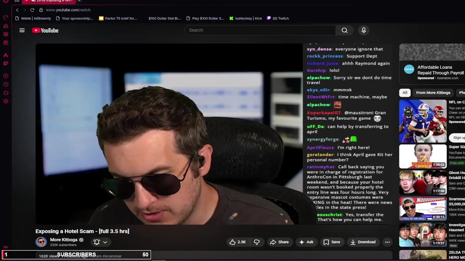This screenshot has height=261, width=465.
Task: Download the video
Action: [363, 242]
